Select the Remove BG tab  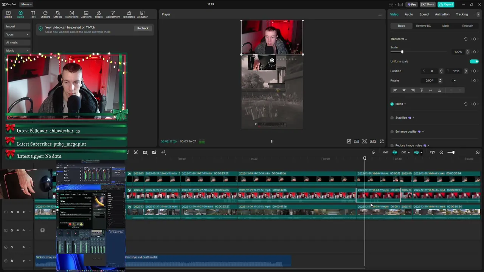(x=423, y=26)
